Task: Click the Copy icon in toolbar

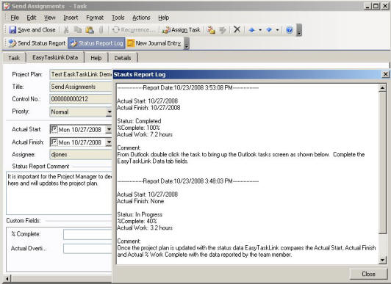Action: pyautogui.click(x=78, y=30)
